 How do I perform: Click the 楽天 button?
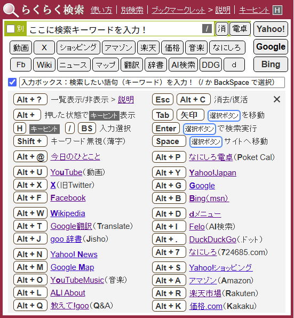click(x=148, y=47)
